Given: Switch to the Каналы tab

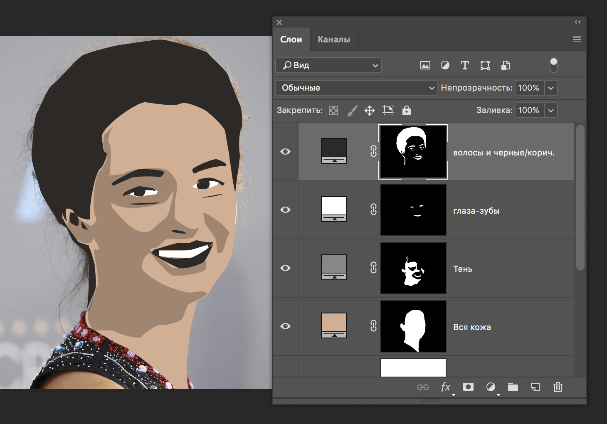Looking at the screenshot, I should click(334, 39).
